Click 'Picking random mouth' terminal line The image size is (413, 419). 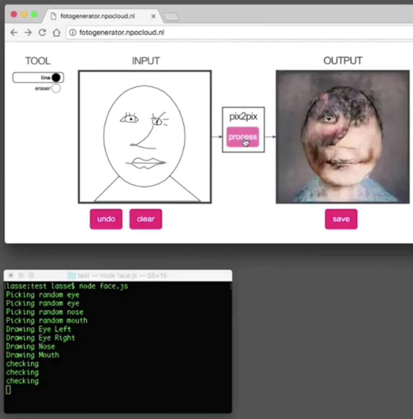point(47,320)
